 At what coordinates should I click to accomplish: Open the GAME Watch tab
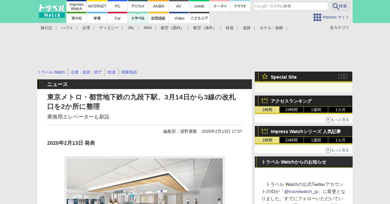(199, 6)
